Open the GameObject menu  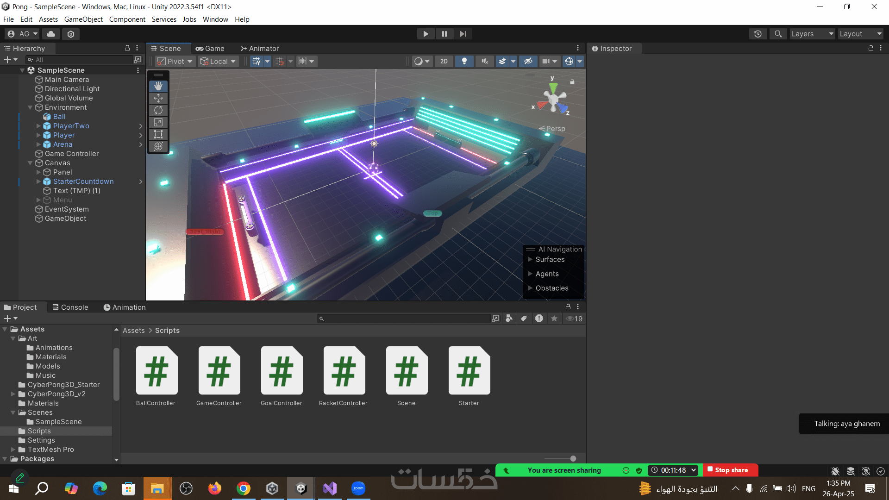click(83, 19)
